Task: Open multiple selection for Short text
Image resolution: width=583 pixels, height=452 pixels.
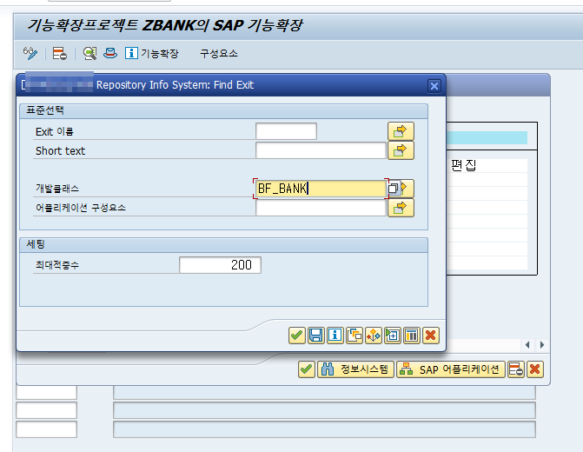Action: coord(401,150)
